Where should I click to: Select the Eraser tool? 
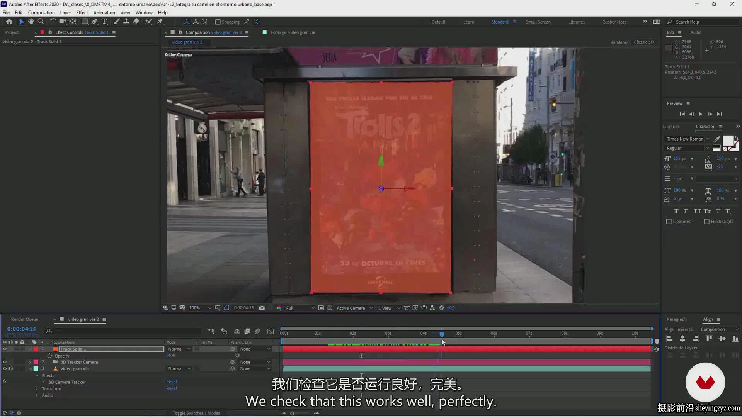point(136,22)
